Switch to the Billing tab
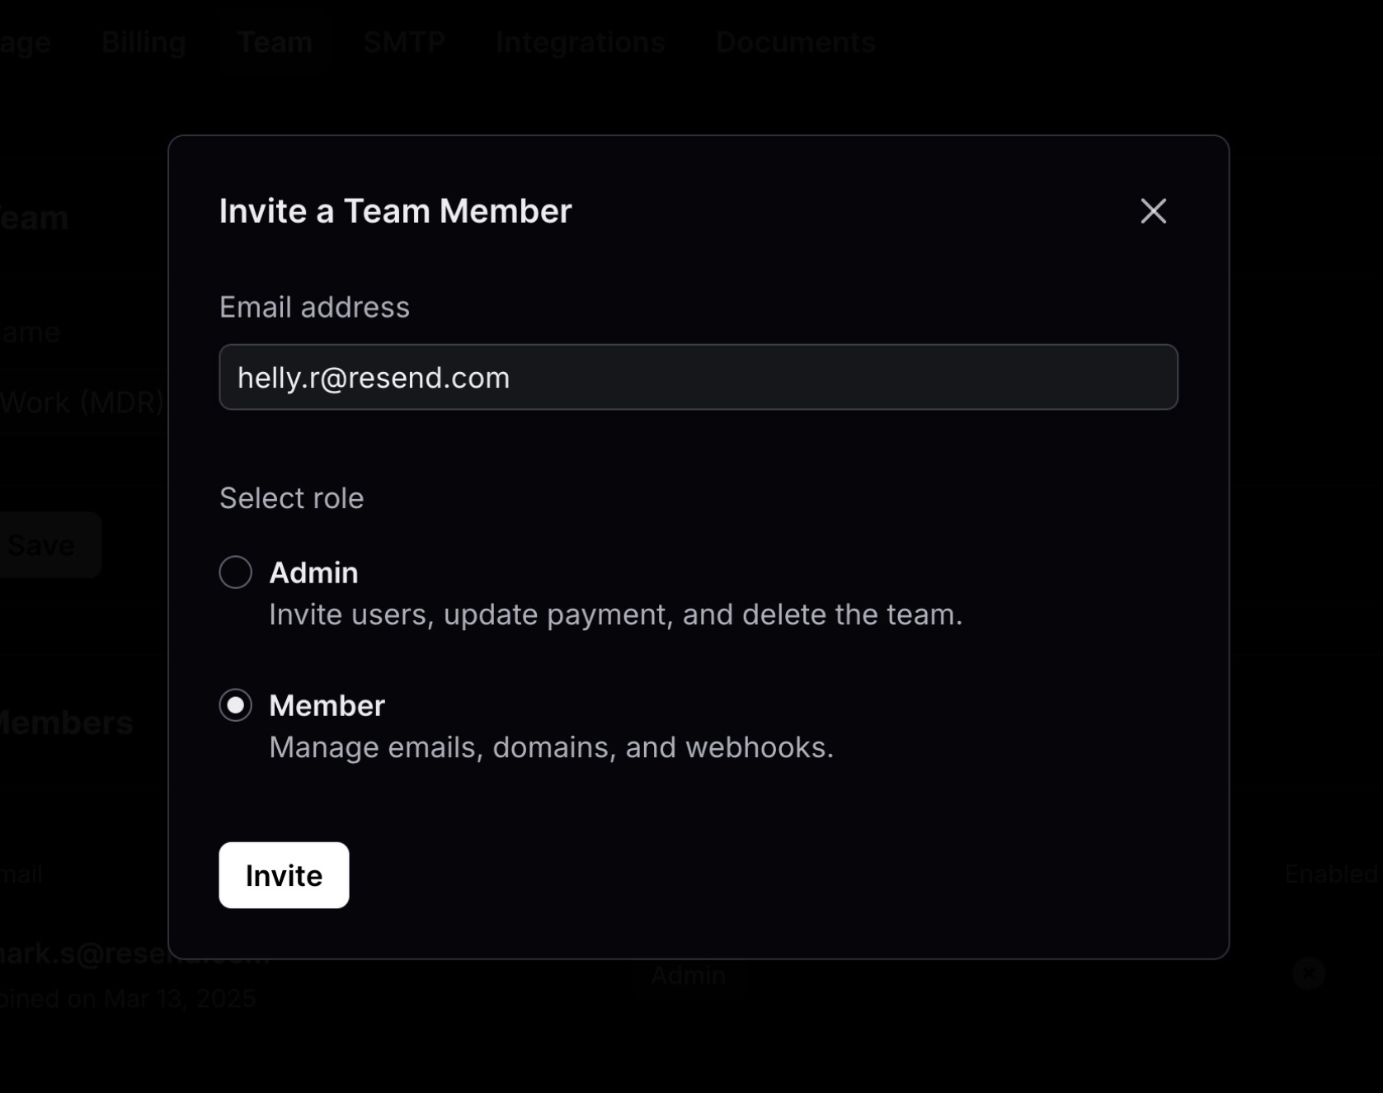Viewport: 1383px width, 1093px height. [x=143, y=42]
